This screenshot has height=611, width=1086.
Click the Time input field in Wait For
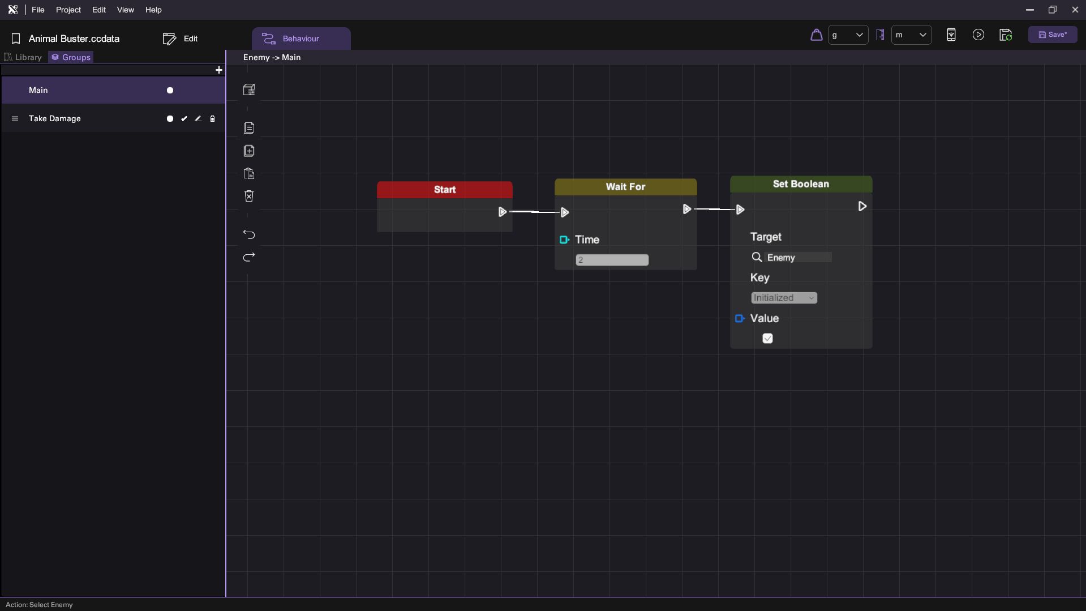tap(612, 260)
